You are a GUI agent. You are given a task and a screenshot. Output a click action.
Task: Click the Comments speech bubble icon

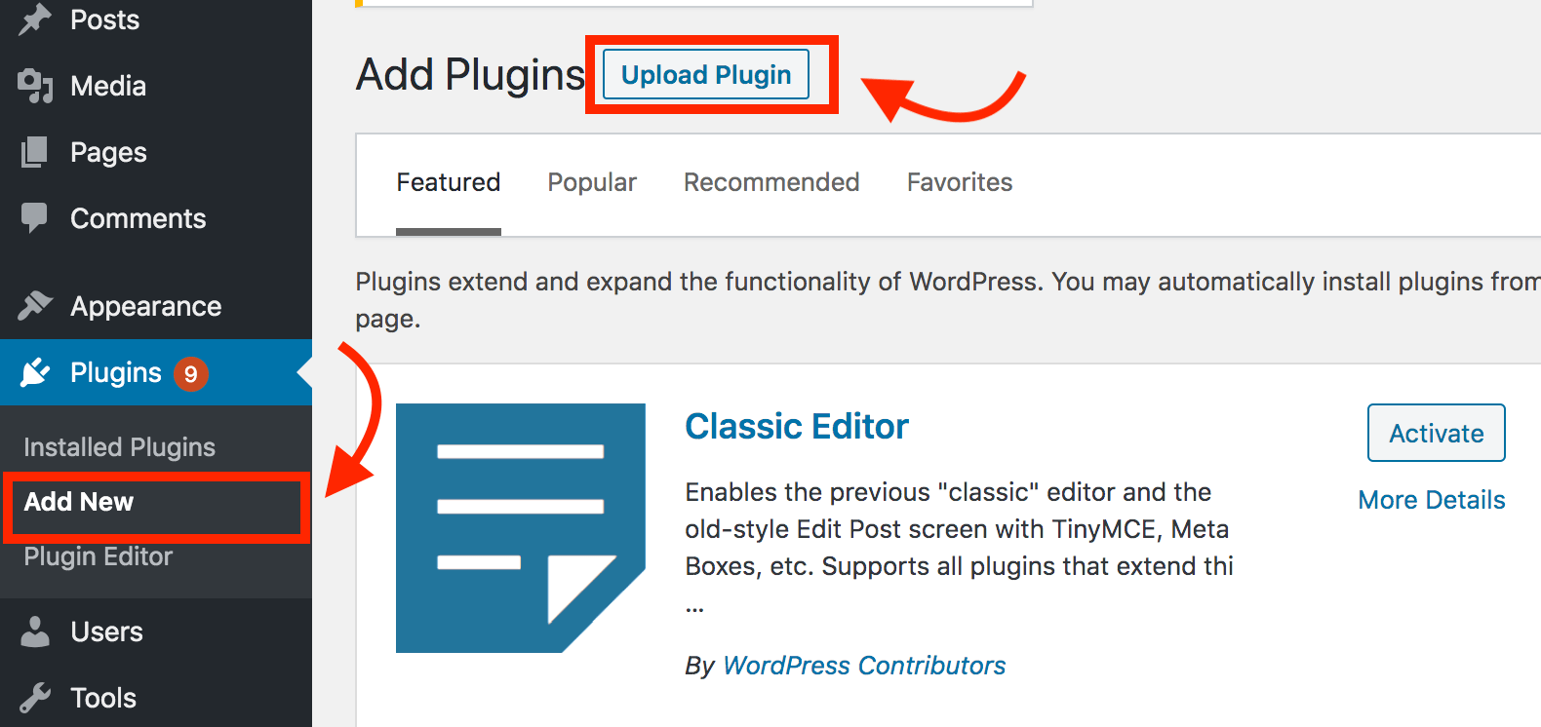pyautogui.click(x=35, y=217)
